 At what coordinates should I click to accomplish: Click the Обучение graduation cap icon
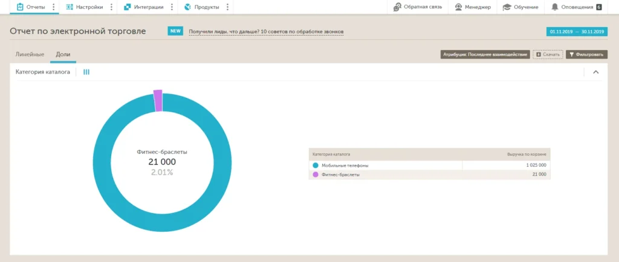pyautogui.click(x=507, y=7)
